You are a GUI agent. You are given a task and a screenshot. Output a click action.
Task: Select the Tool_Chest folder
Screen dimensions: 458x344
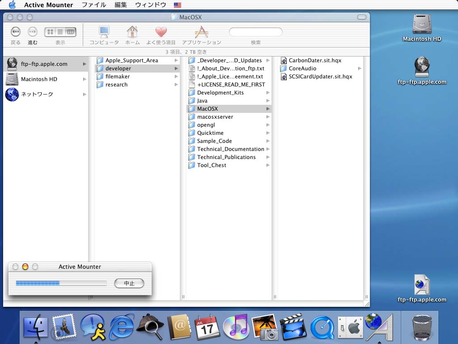tap(229, 165)
